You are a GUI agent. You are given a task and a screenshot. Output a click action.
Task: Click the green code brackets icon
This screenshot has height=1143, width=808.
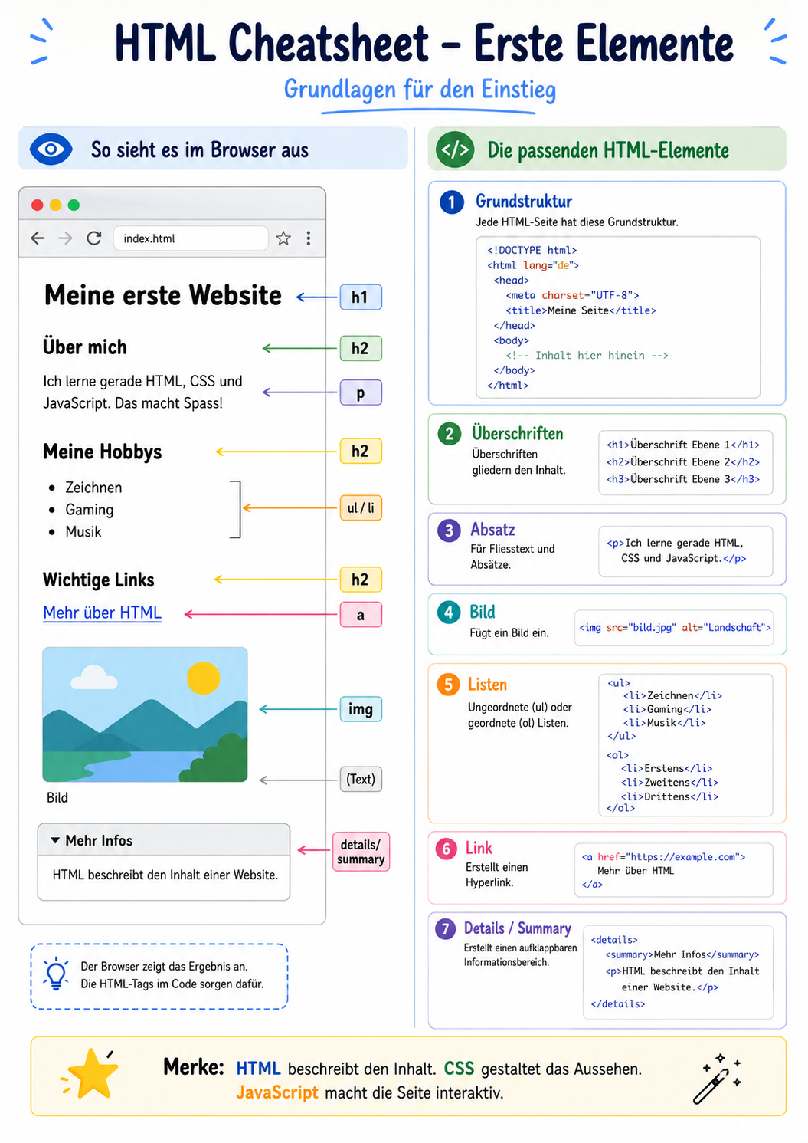click(x=455, y=149)
